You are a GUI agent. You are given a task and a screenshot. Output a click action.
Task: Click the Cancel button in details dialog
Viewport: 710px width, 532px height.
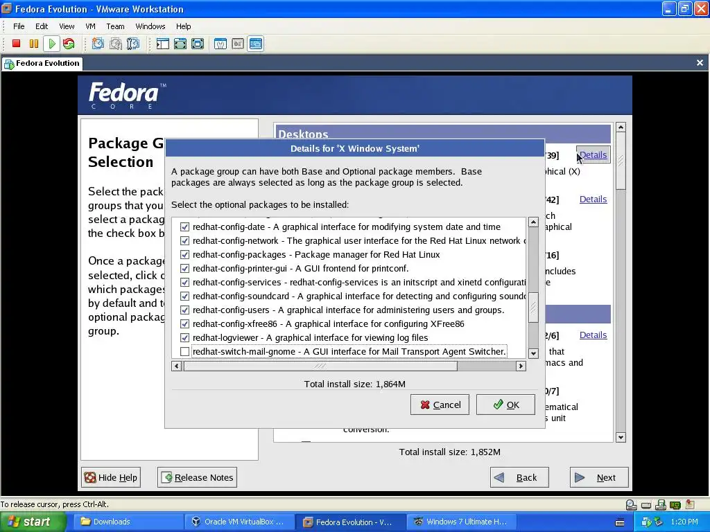[440, 405]
